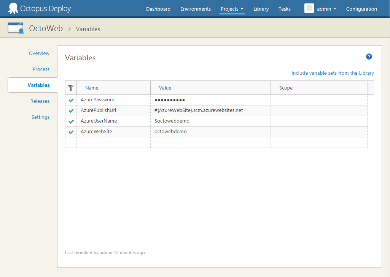Click the green checkmark beside AzurePublishUrl
The height and width of the screenshot is (277, 390).
pos(71,111)
